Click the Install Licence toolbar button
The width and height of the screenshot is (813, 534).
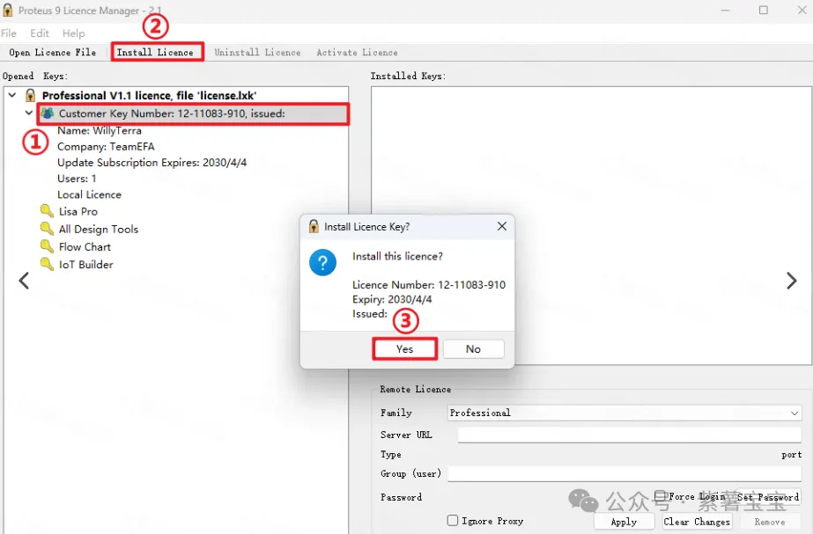click(156, 53)
